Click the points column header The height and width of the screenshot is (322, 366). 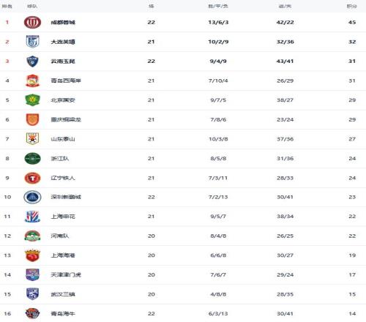(x=352, y=6)
